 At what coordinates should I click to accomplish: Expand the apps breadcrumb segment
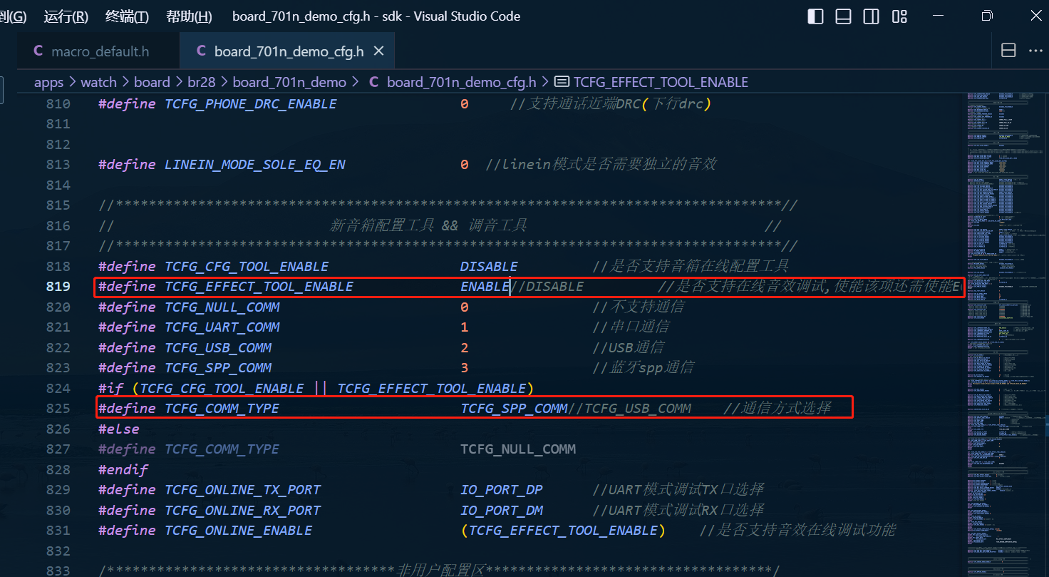coord(48,82)
